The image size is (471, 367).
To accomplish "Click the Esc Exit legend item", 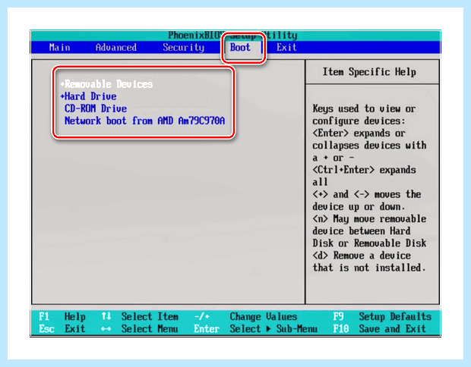I will coord(62,329).
